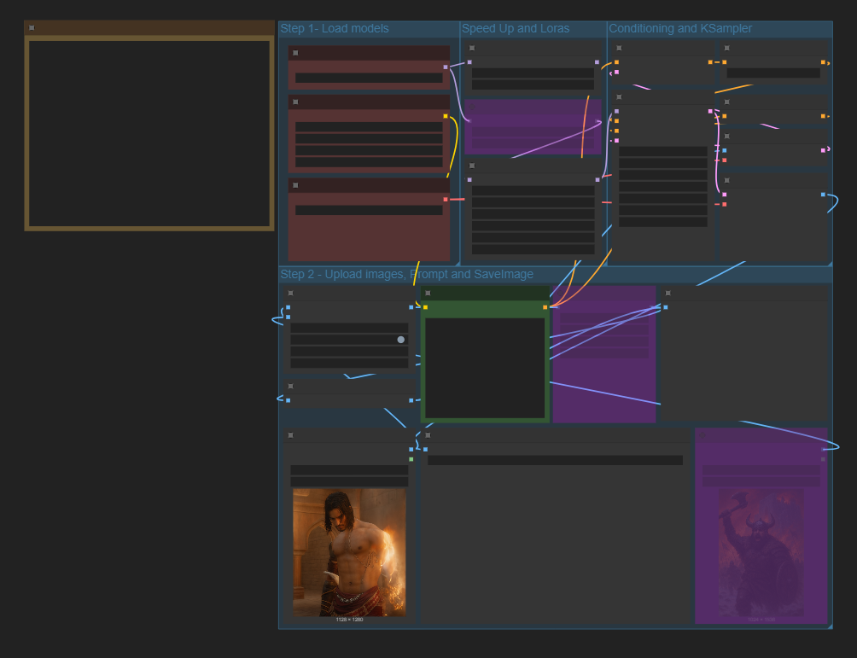Screen dimensions: 857x658
Task: Collapse the yellow-bordered note node via its header dot
Action: 32,28
